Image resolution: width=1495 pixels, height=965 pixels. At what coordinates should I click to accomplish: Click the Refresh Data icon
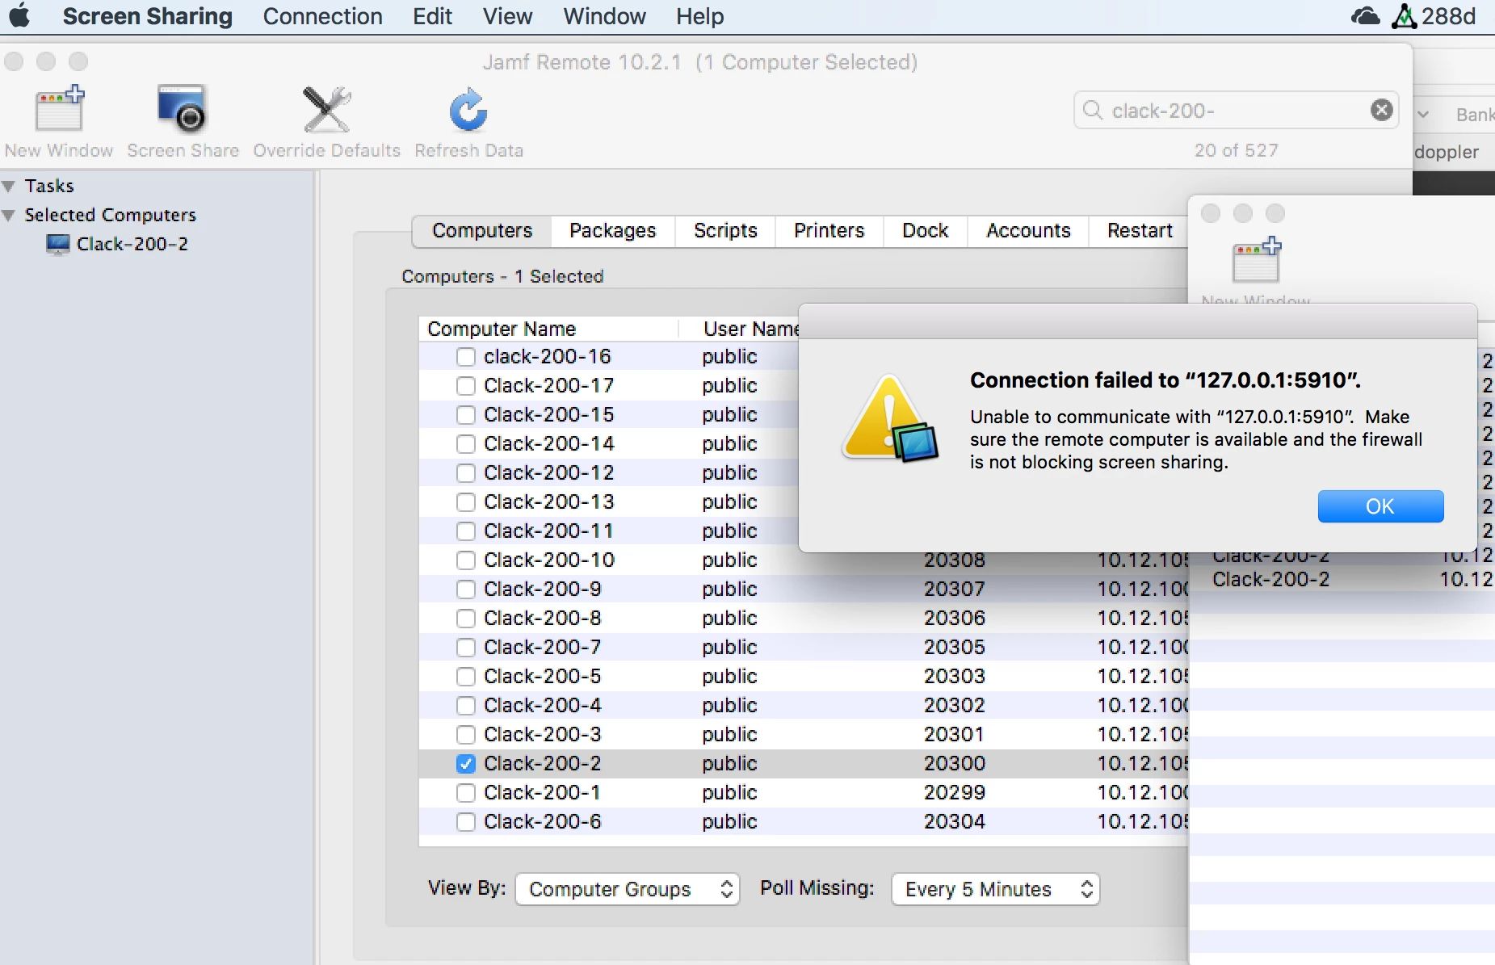coord(468,109)
